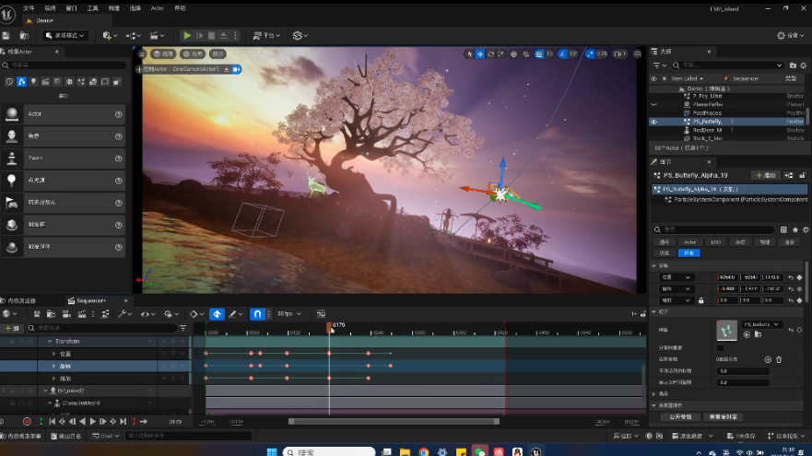812x456 pixels.
Task: Select the Cinematic clapperboard category in Place Actors
Action: (x=45, y=82)
